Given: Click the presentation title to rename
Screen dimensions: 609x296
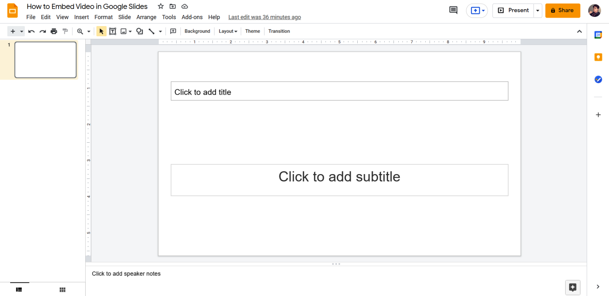Looking at the screenshot, I should (x=87, y=7).
